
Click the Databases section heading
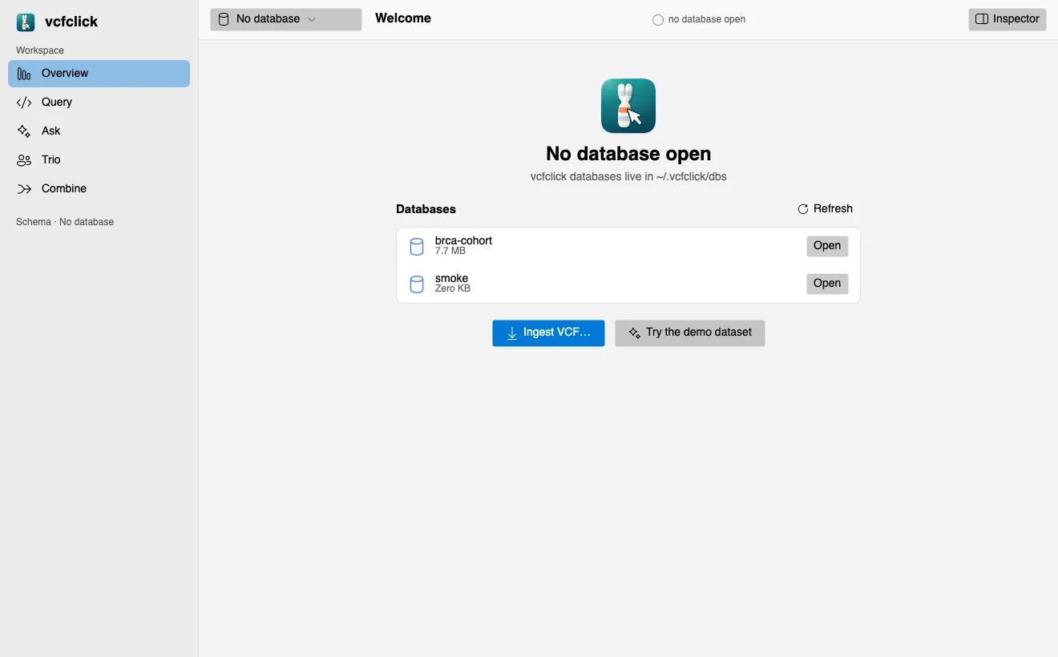click(426, 209)
